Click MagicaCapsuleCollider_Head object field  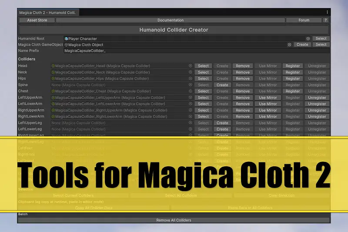122,66
